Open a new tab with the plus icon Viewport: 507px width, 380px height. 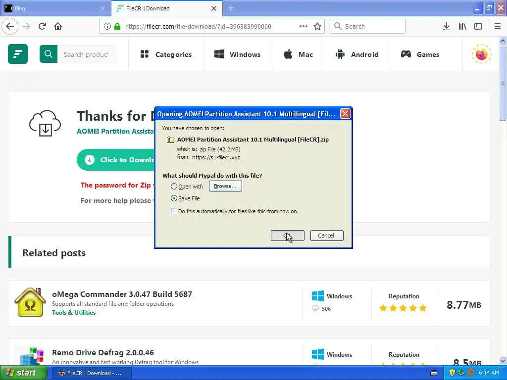[x=231, y=8]
